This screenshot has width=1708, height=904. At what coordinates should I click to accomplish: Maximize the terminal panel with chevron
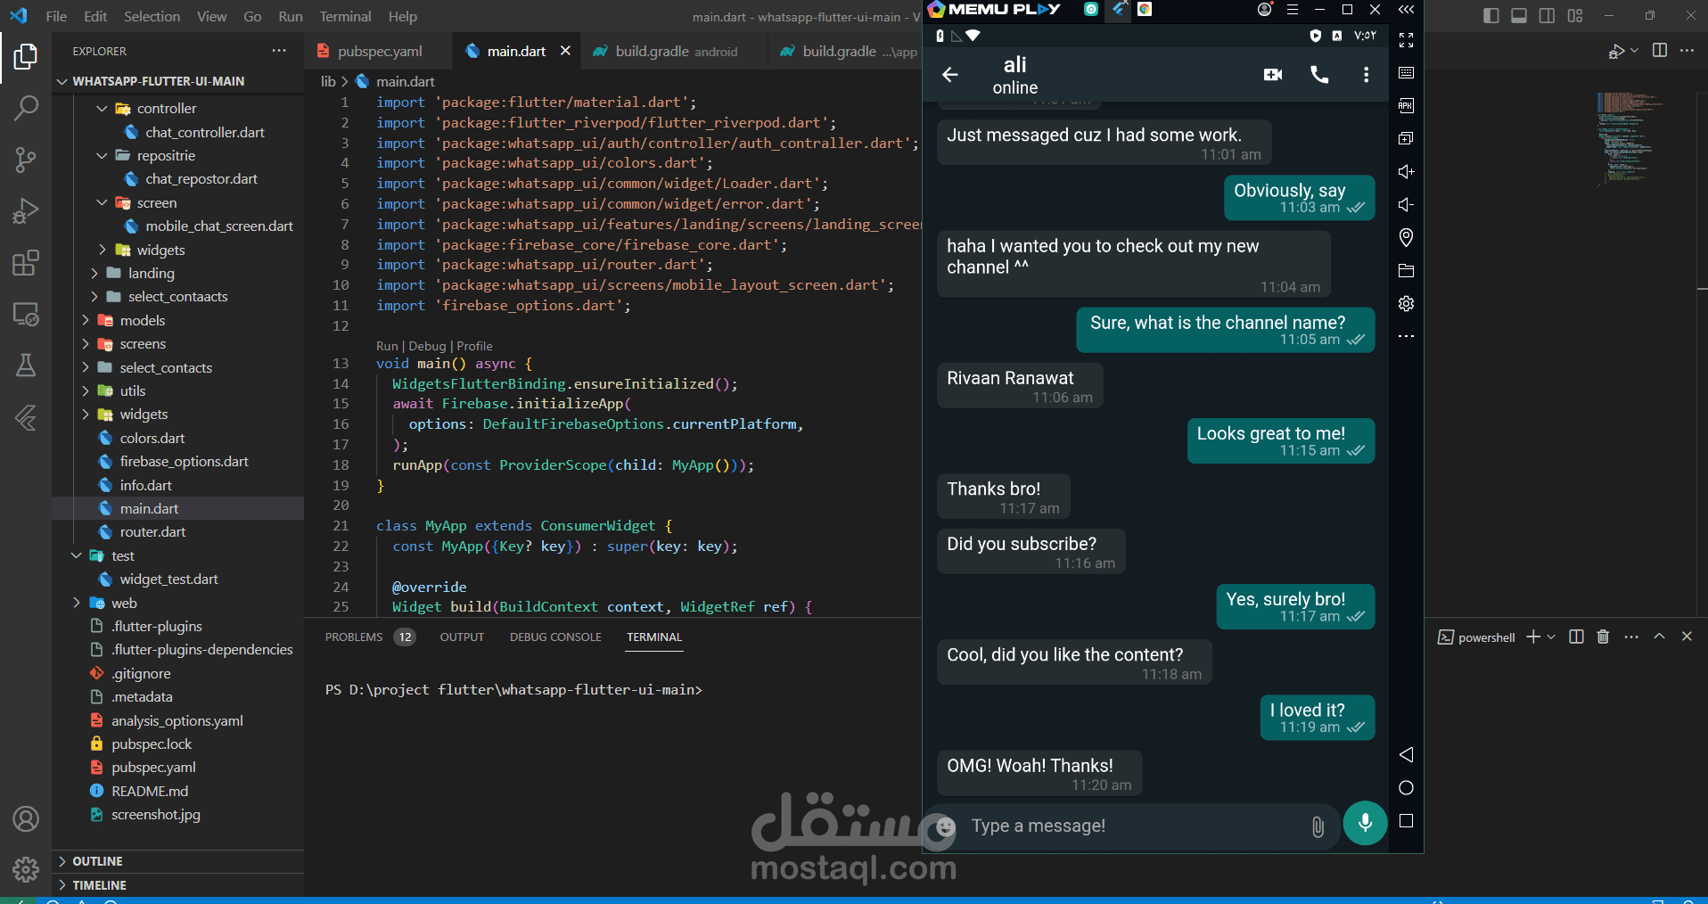(1659, 637)
